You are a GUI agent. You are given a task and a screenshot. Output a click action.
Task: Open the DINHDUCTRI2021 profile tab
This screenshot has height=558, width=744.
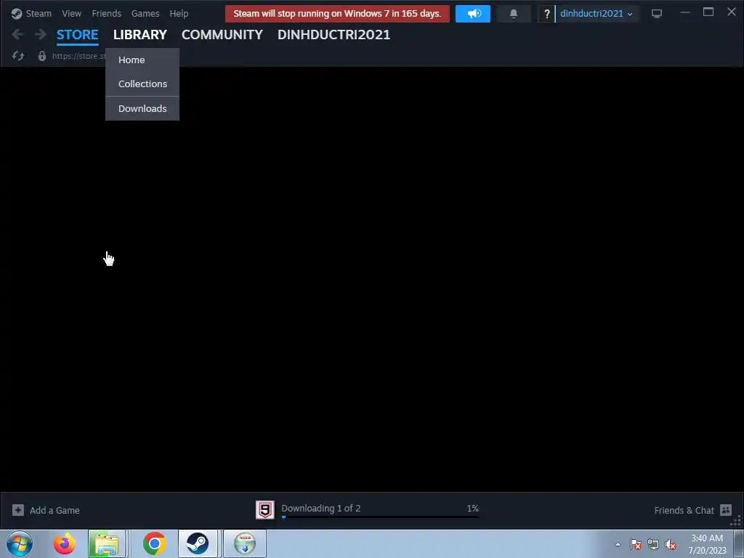pyautogui.click(x=333, y=35)
